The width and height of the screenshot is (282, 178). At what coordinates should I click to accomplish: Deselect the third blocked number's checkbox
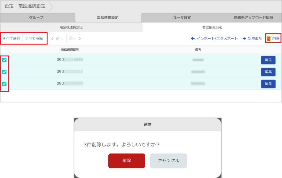point(4,84)
